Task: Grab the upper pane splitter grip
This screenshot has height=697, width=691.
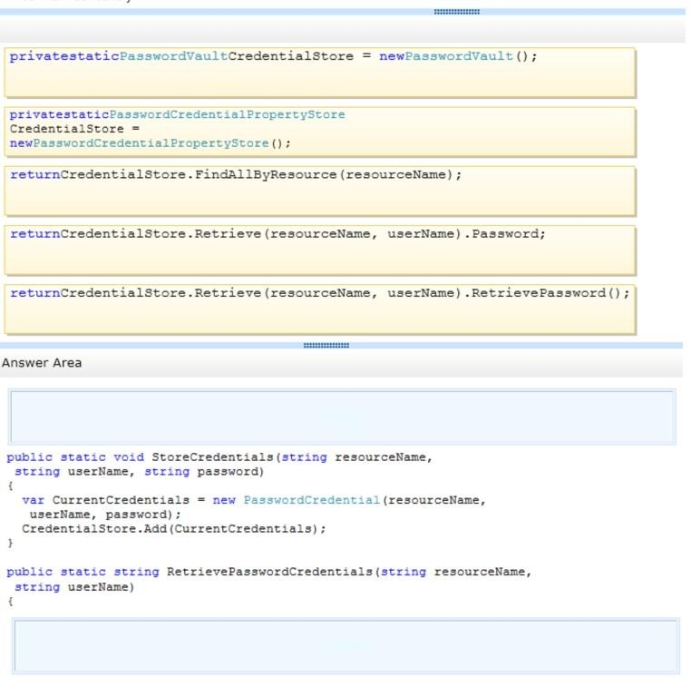Action: coord(456,12)
